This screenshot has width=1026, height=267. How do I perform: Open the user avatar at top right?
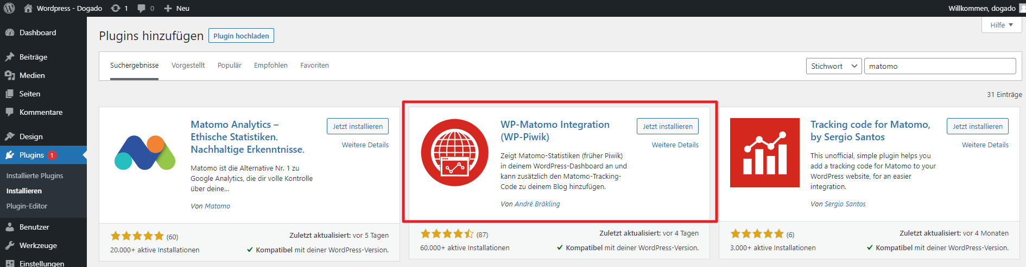tap(1022, 8)
